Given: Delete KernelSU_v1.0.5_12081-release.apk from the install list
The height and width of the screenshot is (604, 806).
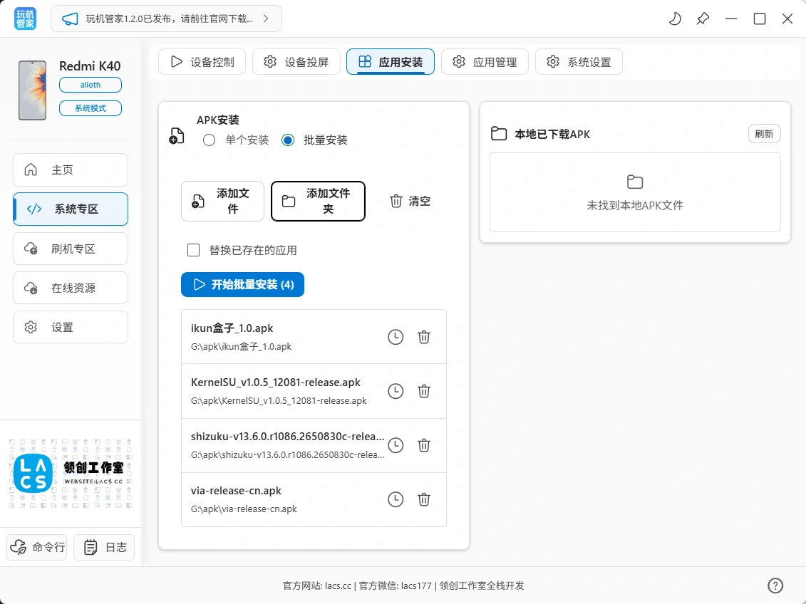Looking at the screenshot, I should point(424,391).
